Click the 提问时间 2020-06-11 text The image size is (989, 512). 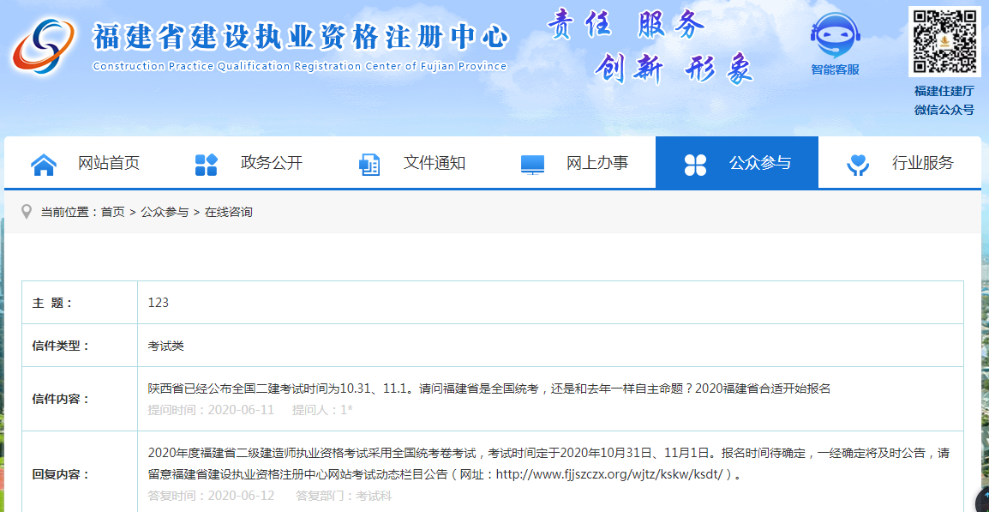click(211, 410)
